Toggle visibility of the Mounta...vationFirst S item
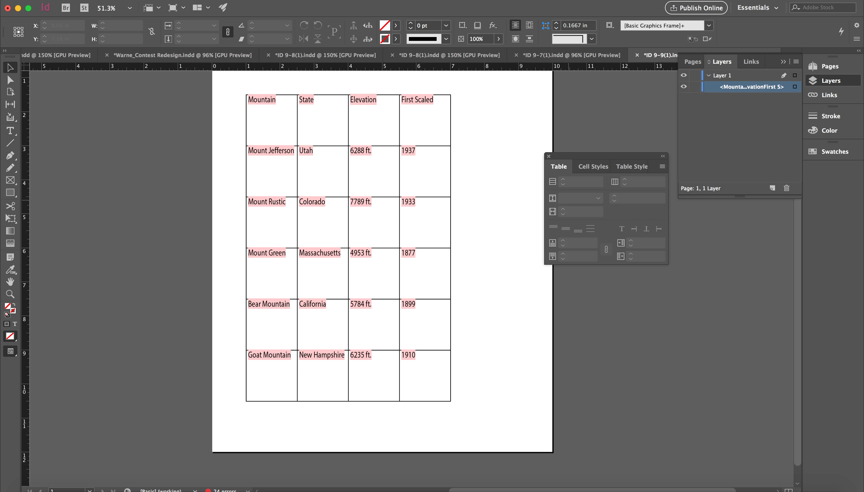864x492 pixels. click(x=683, y=87)
